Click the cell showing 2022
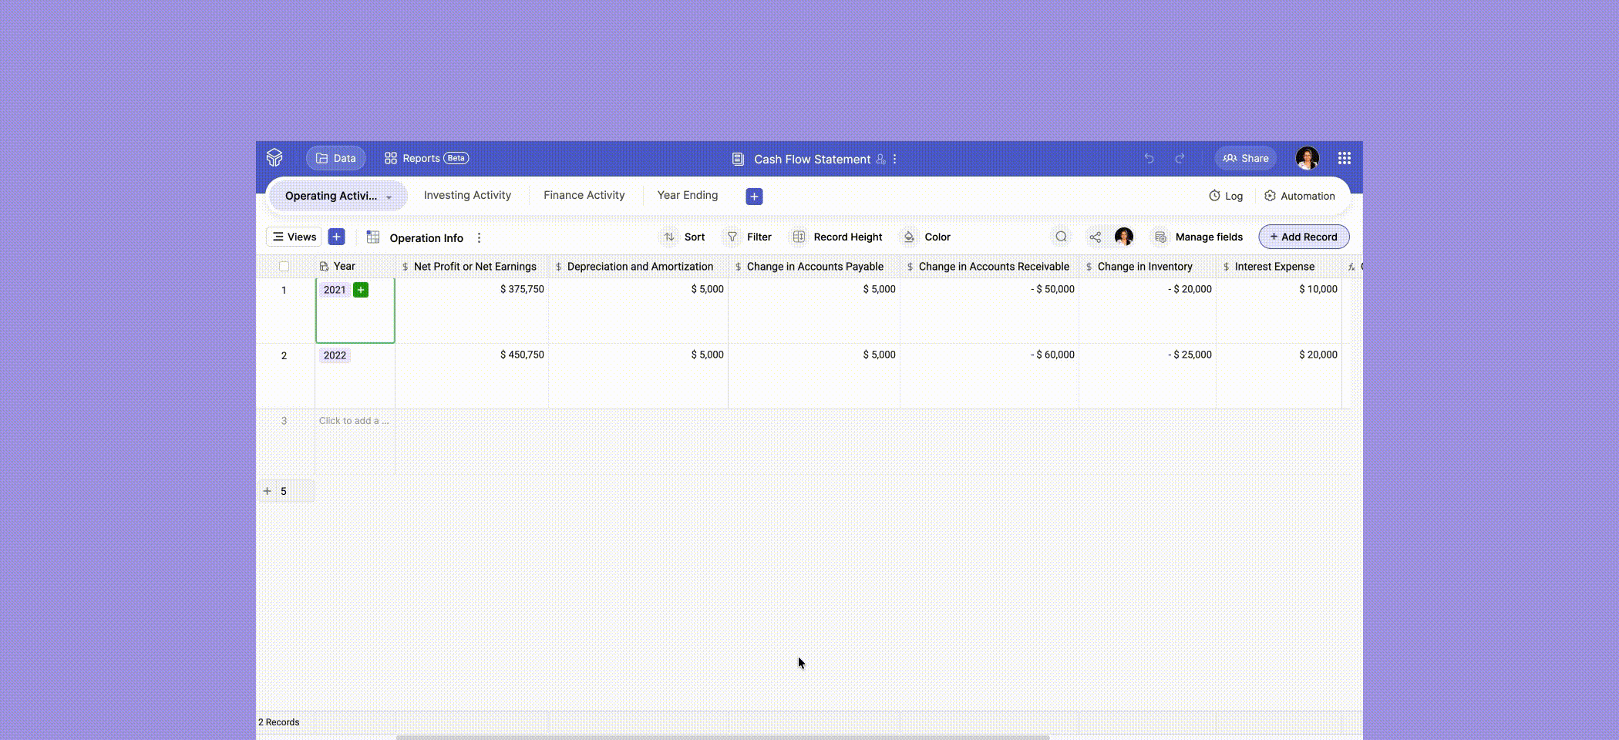 click(335, 355)
